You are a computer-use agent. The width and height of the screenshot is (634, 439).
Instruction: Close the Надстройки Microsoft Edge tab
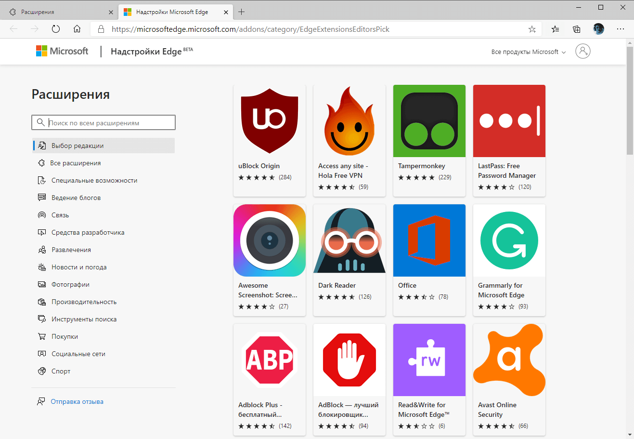226,12
